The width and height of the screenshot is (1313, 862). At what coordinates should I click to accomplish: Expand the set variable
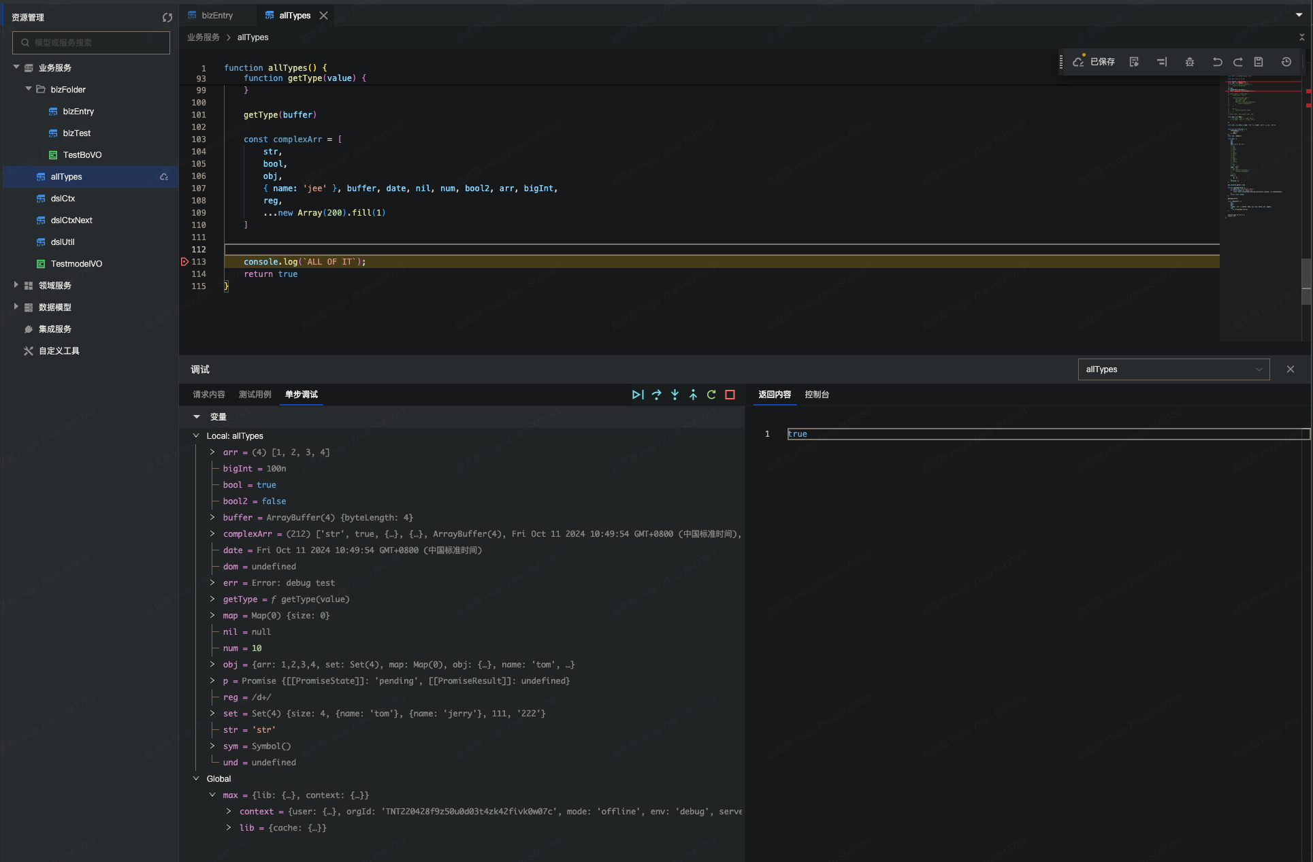point(212,714)
